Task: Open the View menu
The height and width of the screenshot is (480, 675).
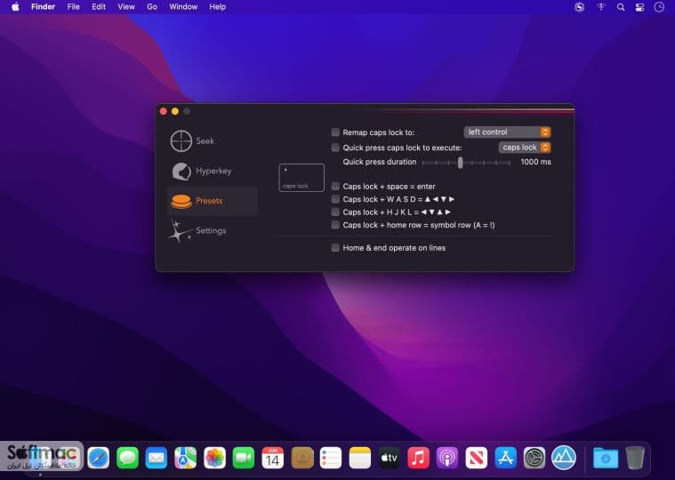Action: tap(126, 7)
